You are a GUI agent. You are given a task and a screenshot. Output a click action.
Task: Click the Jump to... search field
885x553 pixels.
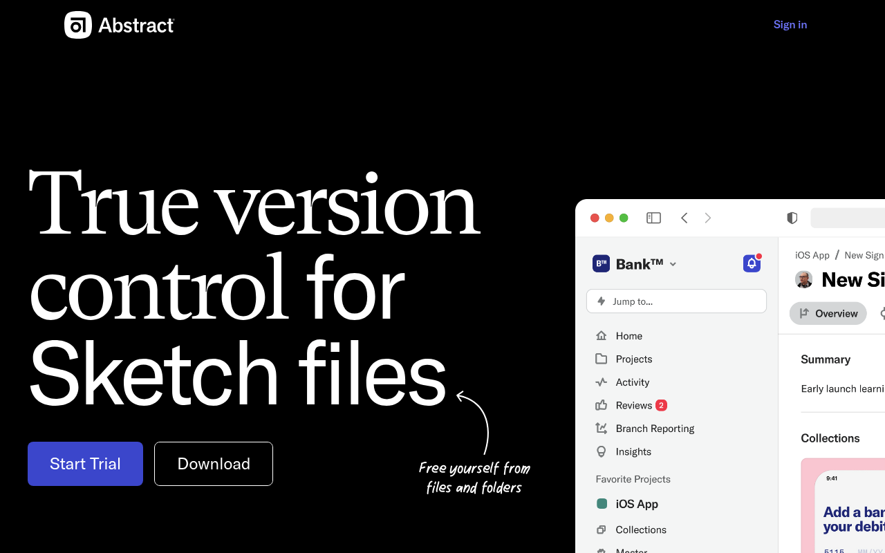(676, 301)
